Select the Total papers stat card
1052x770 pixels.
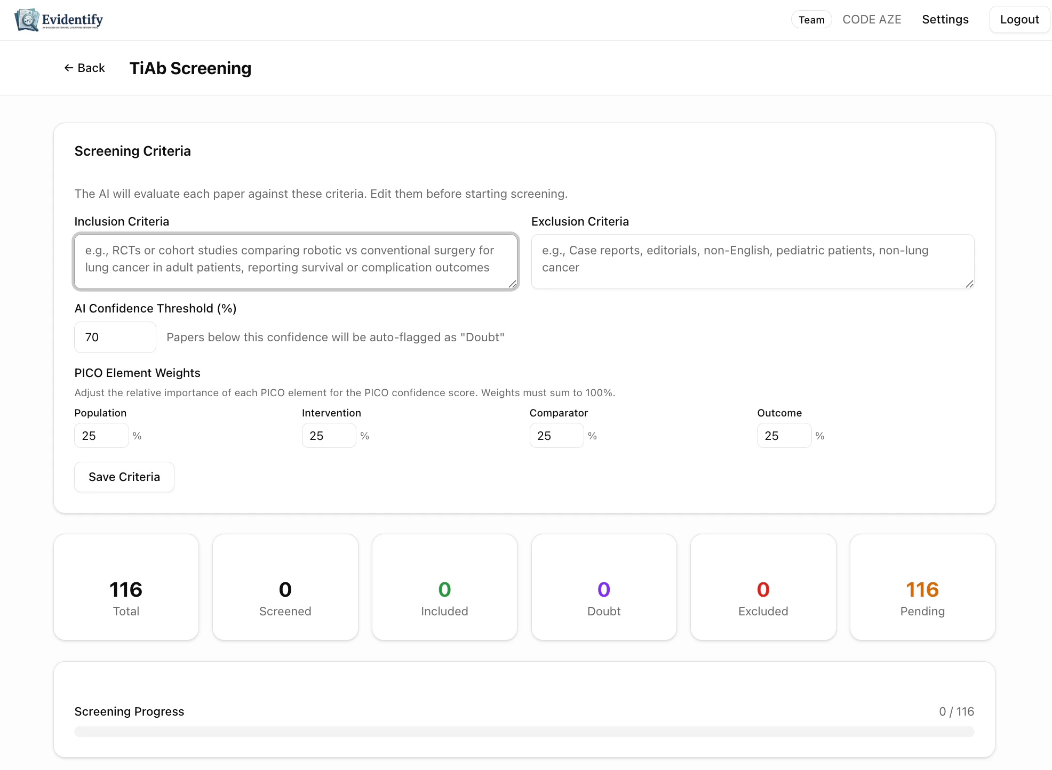coord(126,587)
